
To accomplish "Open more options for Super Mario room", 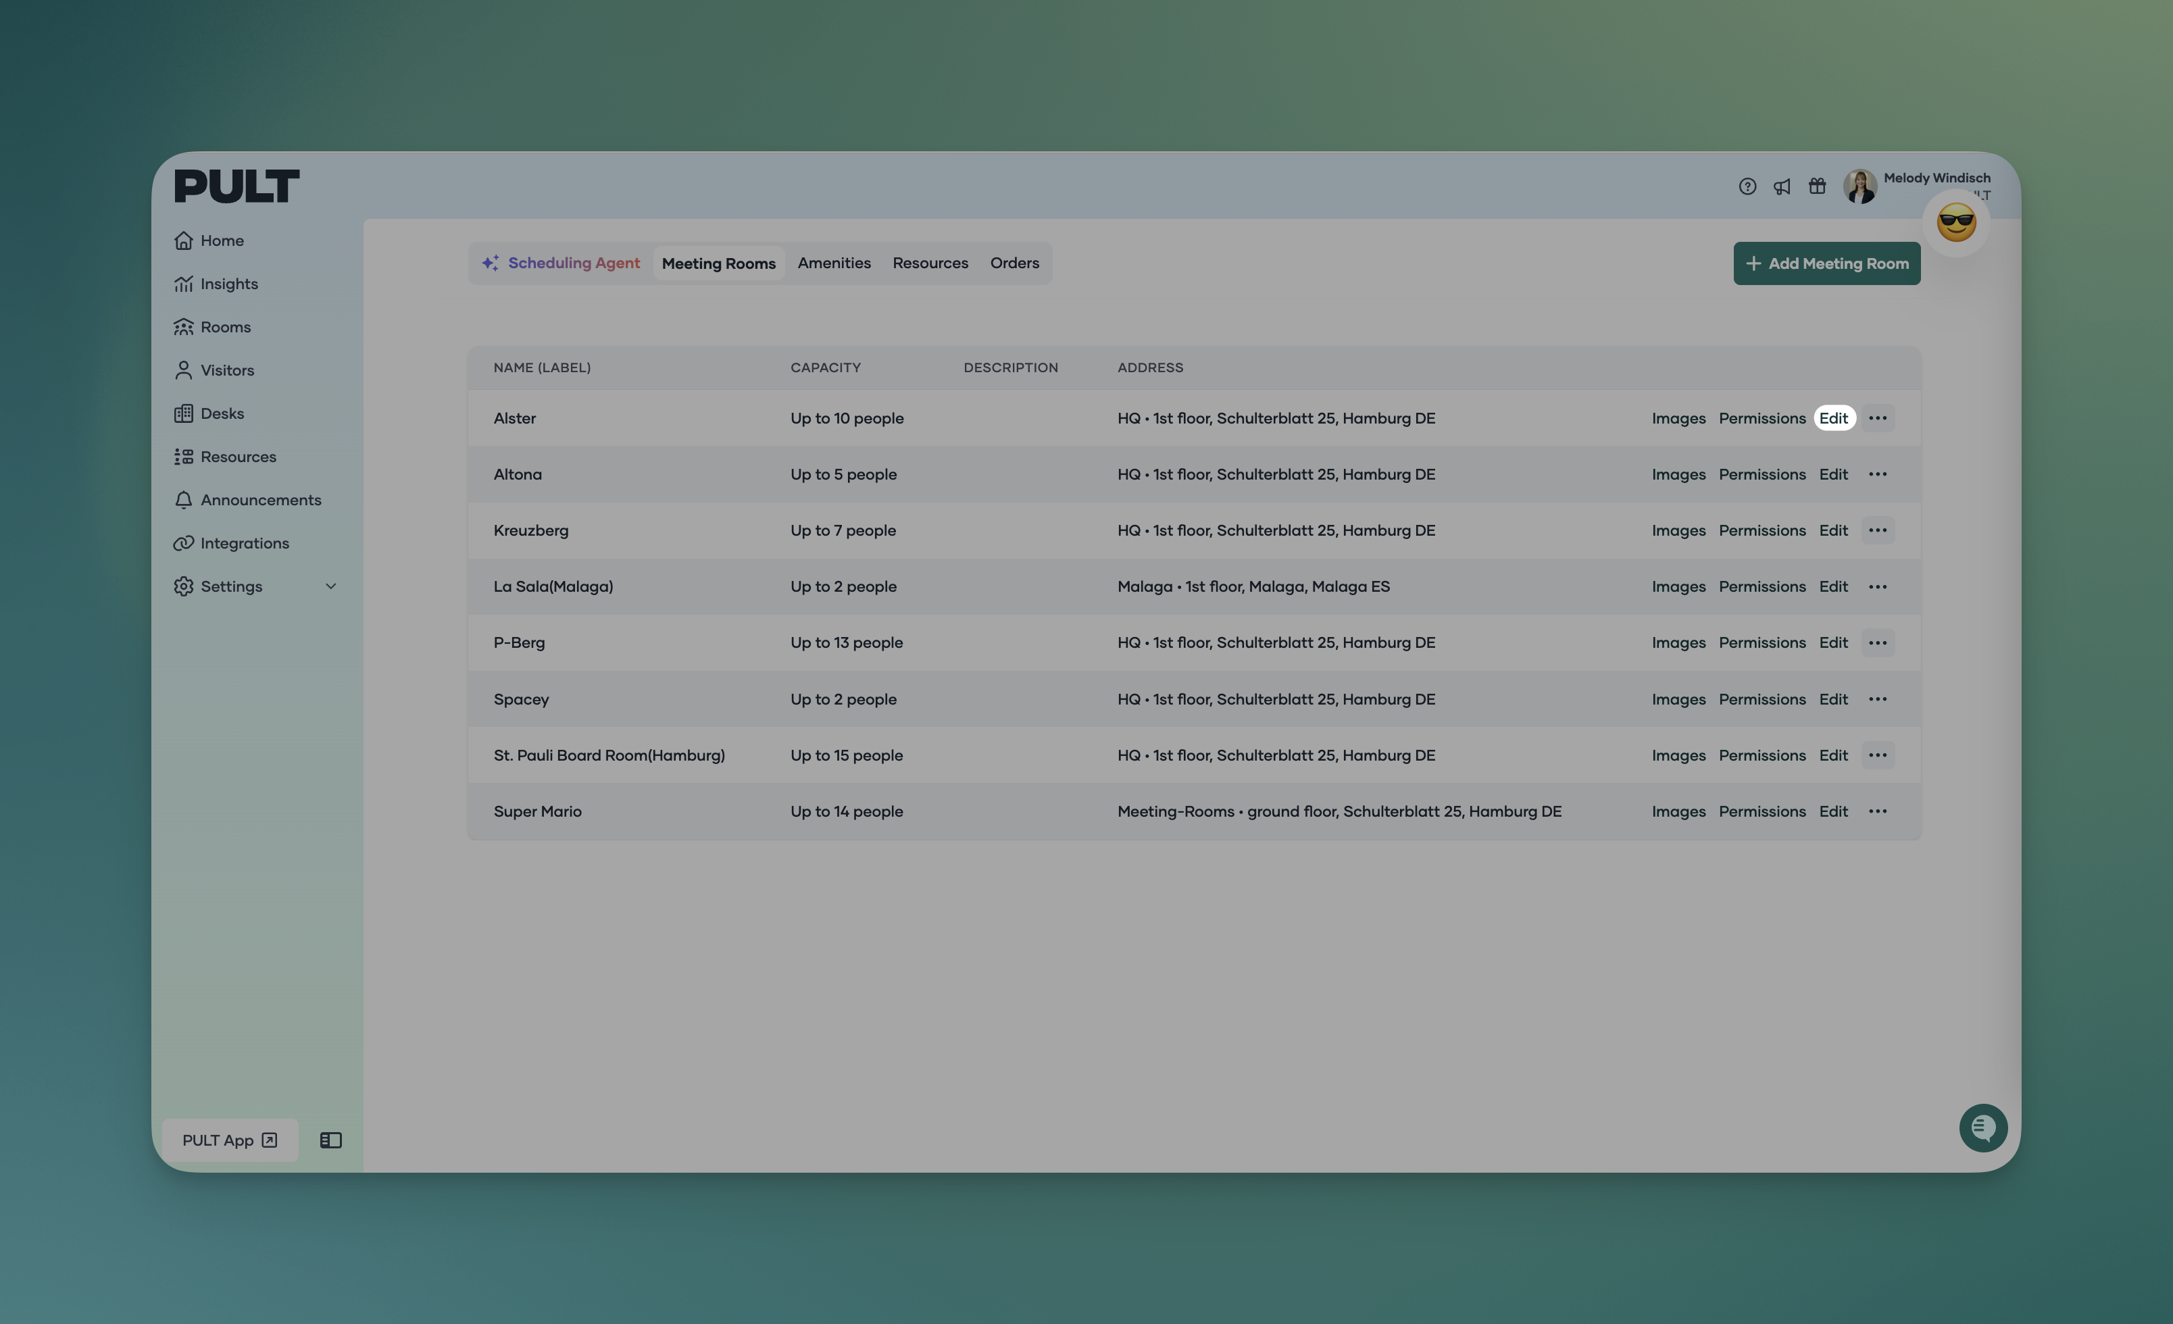I will (x=1878, y=811).
